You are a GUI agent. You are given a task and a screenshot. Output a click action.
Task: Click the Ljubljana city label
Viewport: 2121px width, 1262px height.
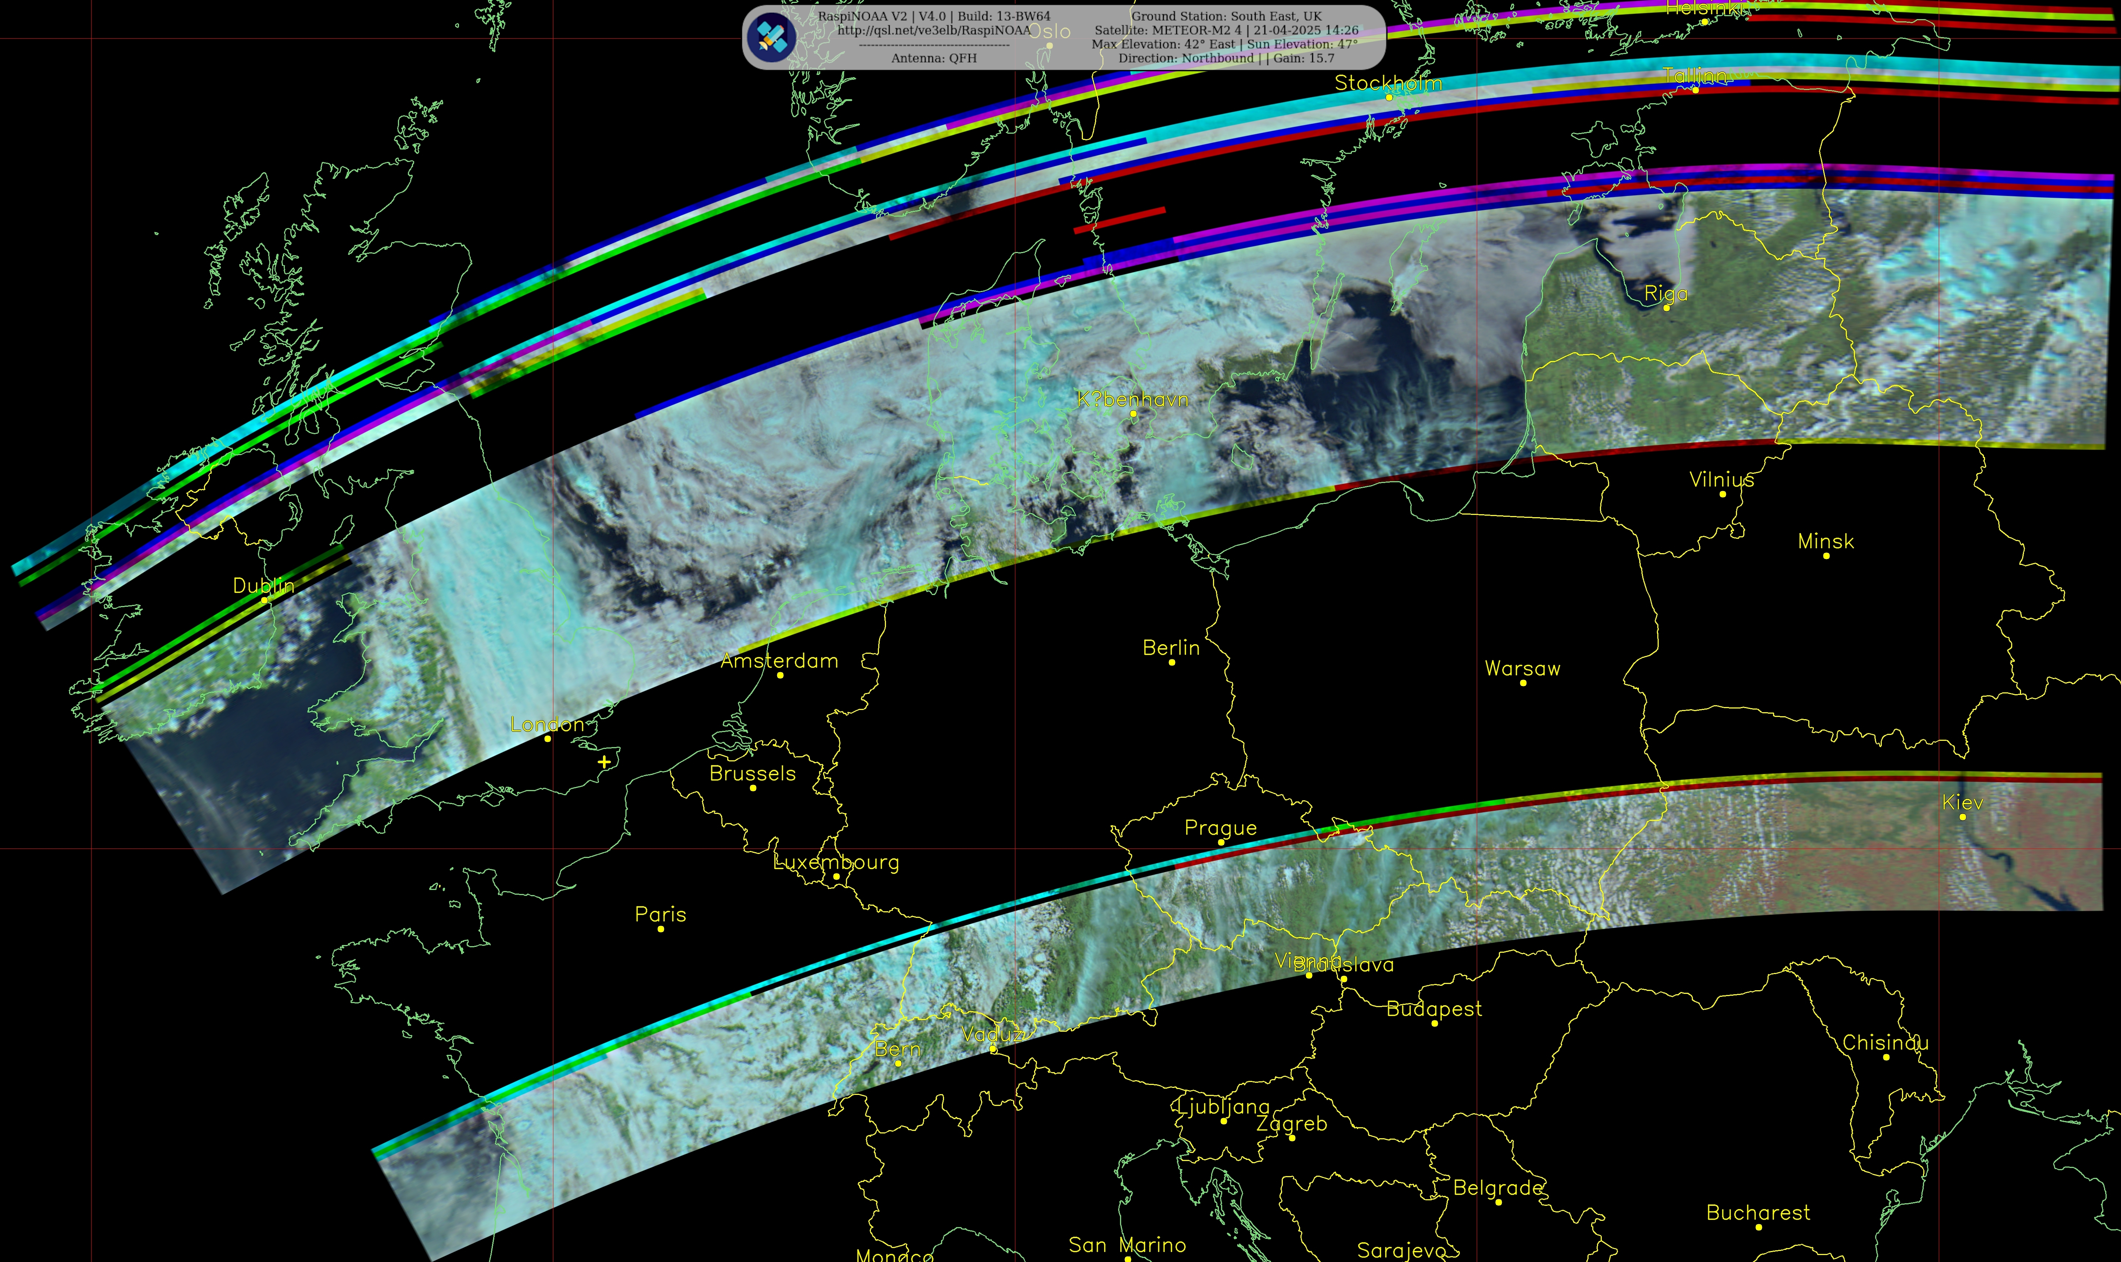(x=1223, y=1107)
